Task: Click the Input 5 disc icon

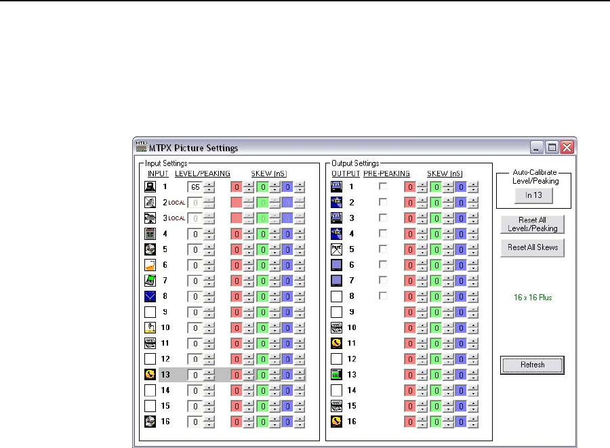Action: click(x=150, y=249)
